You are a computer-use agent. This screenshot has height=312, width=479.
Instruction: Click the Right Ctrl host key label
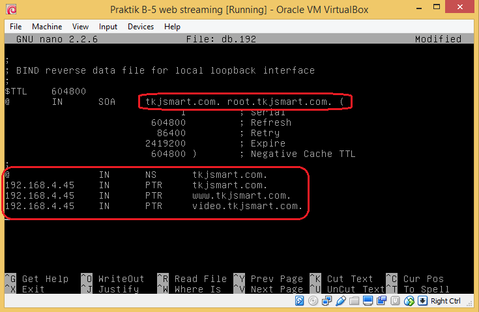445,301
